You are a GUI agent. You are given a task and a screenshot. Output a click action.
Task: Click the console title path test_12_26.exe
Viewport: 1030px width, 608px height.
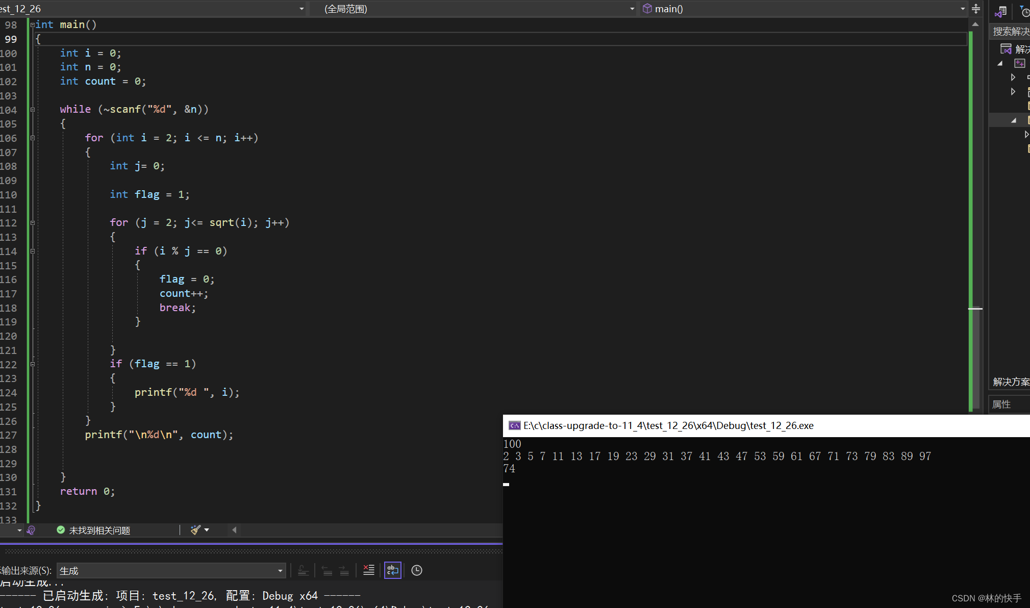[668, 425]
